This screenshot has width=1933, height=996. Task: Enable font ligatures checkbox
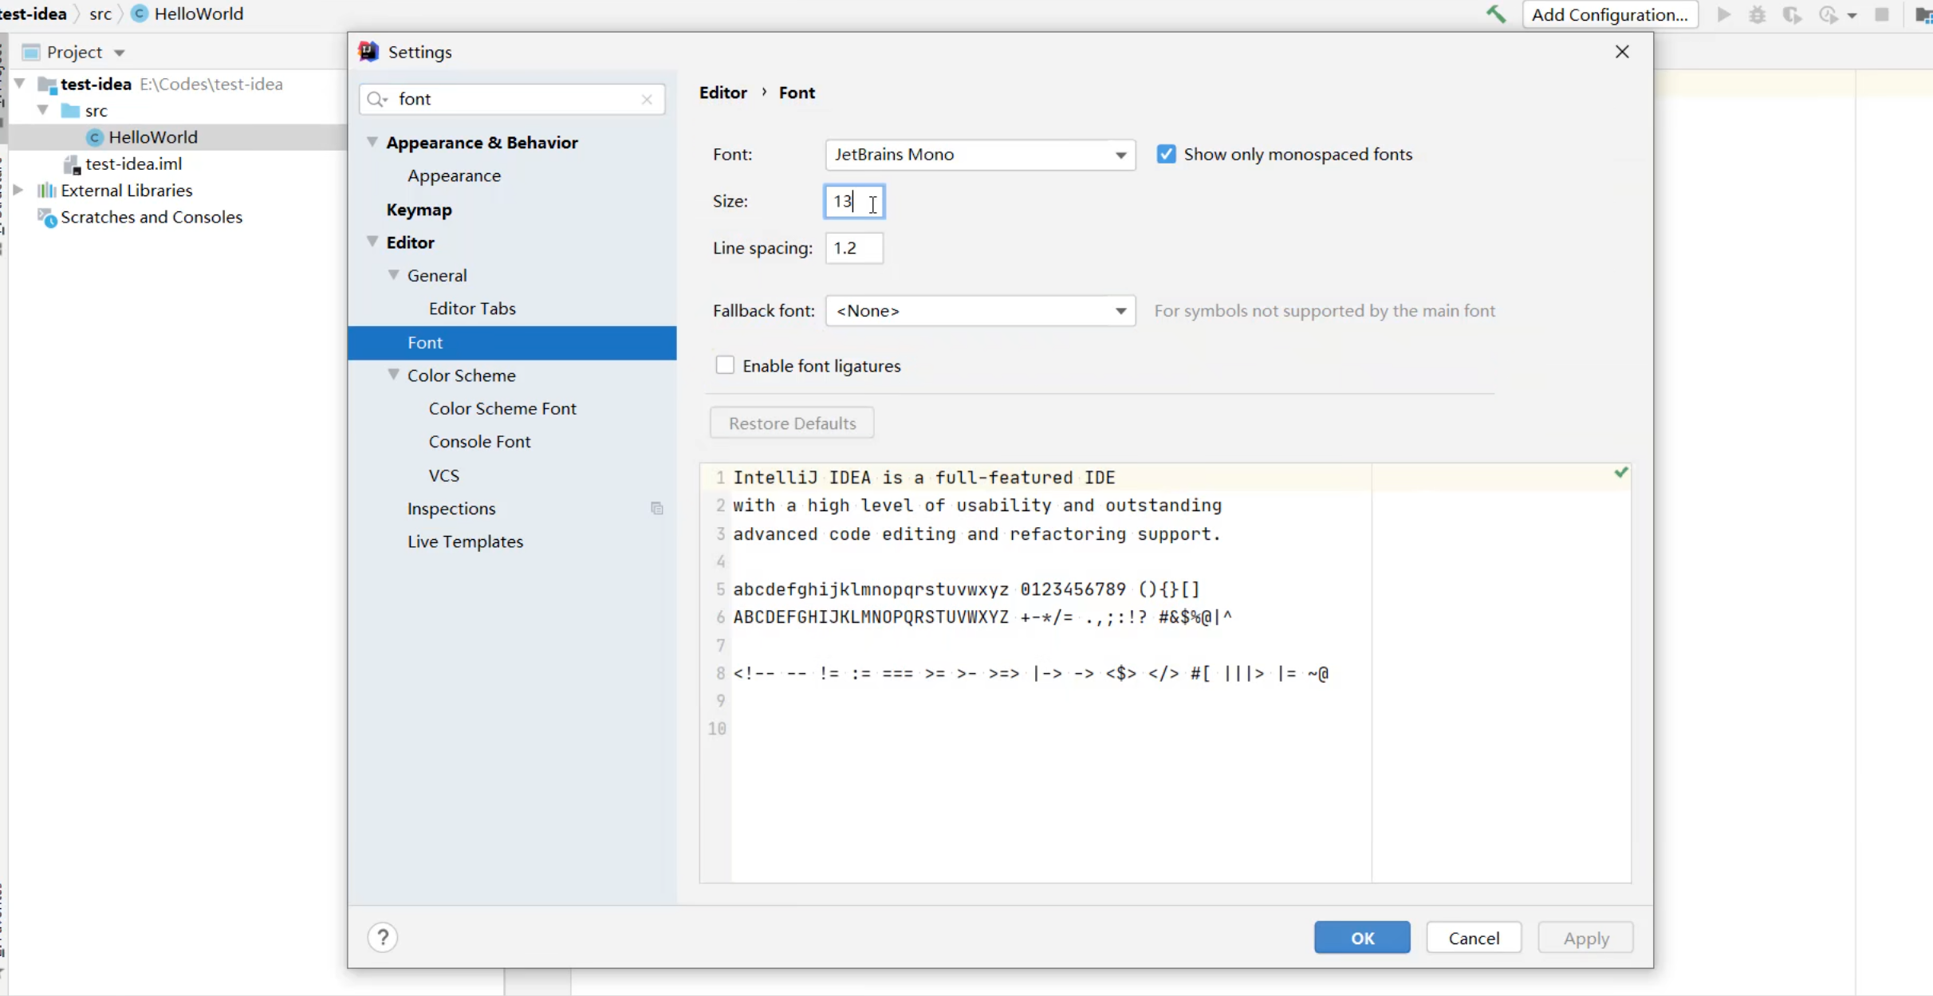(725, 365)
